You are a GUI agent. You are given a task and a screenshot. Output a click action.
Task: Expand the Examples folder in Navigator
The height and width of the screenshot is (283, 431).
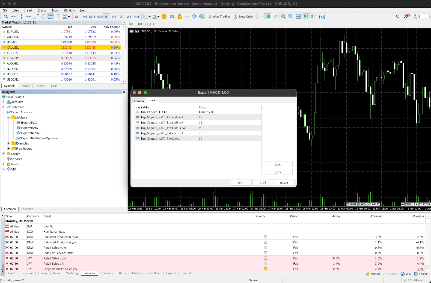point(9,143)
